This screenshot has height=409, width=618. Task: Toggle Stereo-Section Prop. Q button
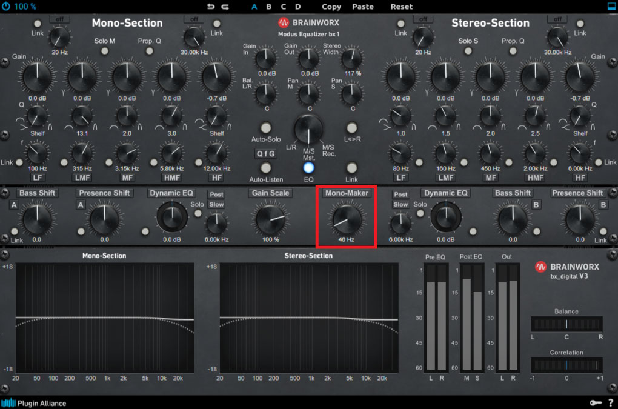click(x=513, y=51)
